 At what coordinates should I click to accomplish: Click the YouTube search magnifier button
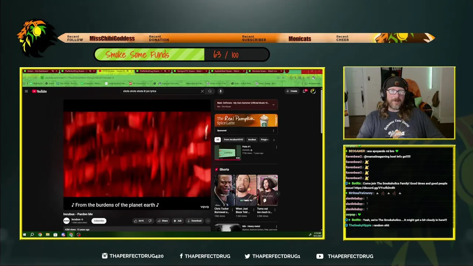[x=210, y=91]
